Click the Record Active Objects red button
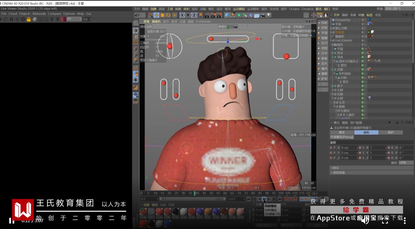The image size is (415, 229). click(x=286, y=199)
